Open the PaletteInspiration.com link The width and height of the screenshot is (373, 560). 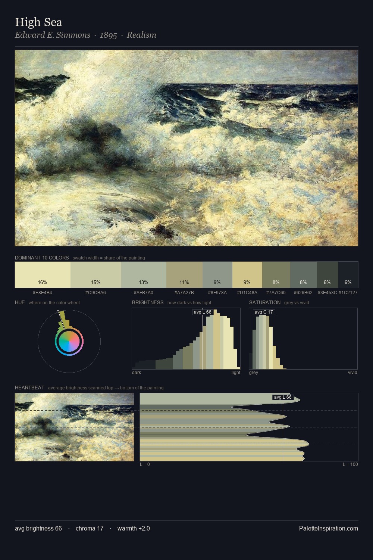329,528
